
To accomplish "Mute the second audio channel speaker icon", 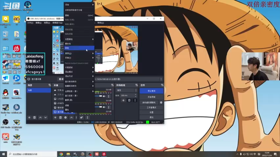I will click(104, 107).
